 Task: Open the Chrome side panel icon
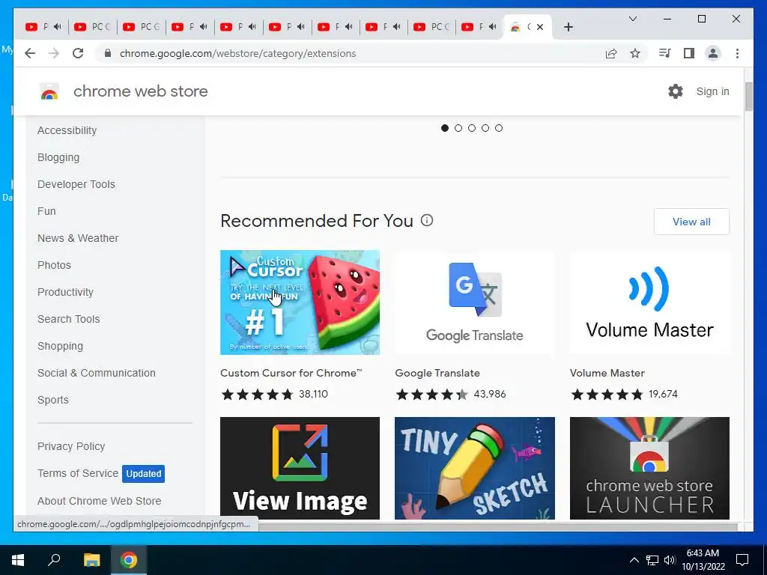pos(689,53)
